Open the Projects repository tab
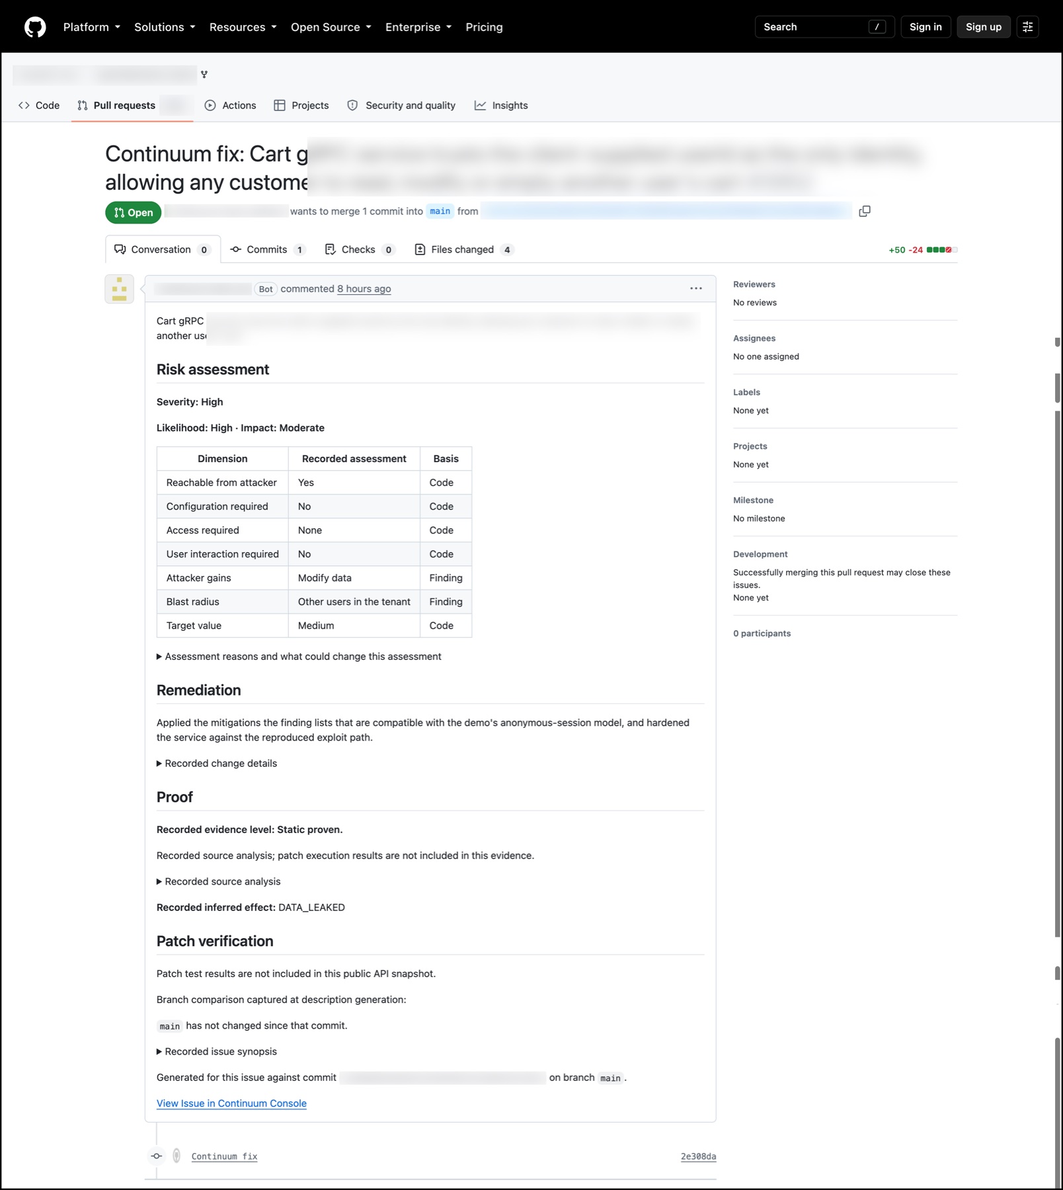The image size is (1063, 1190). tap(301, 106)
